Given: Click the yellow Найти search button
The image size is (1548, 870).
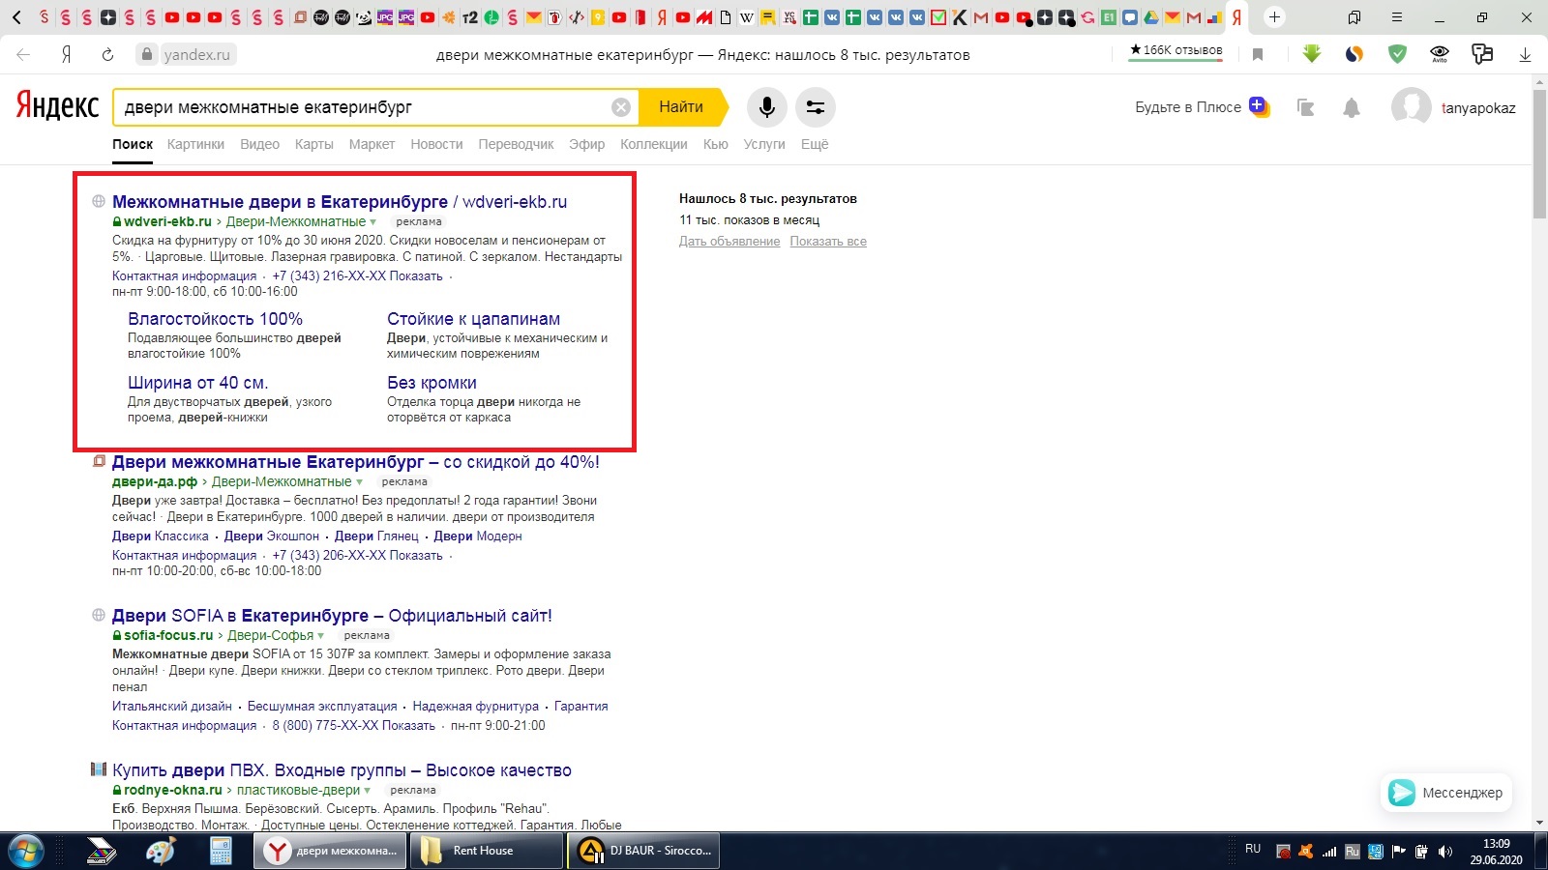Looking at the screenshot, I should (x=683, y=107).
